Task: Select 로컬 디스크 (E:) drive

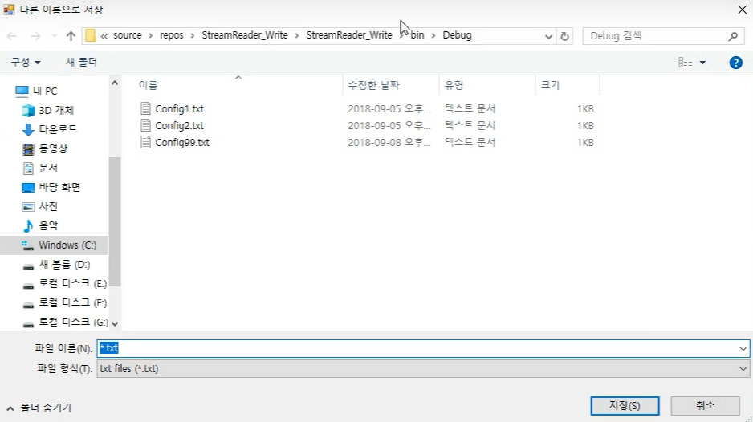Action: point(72,283)
